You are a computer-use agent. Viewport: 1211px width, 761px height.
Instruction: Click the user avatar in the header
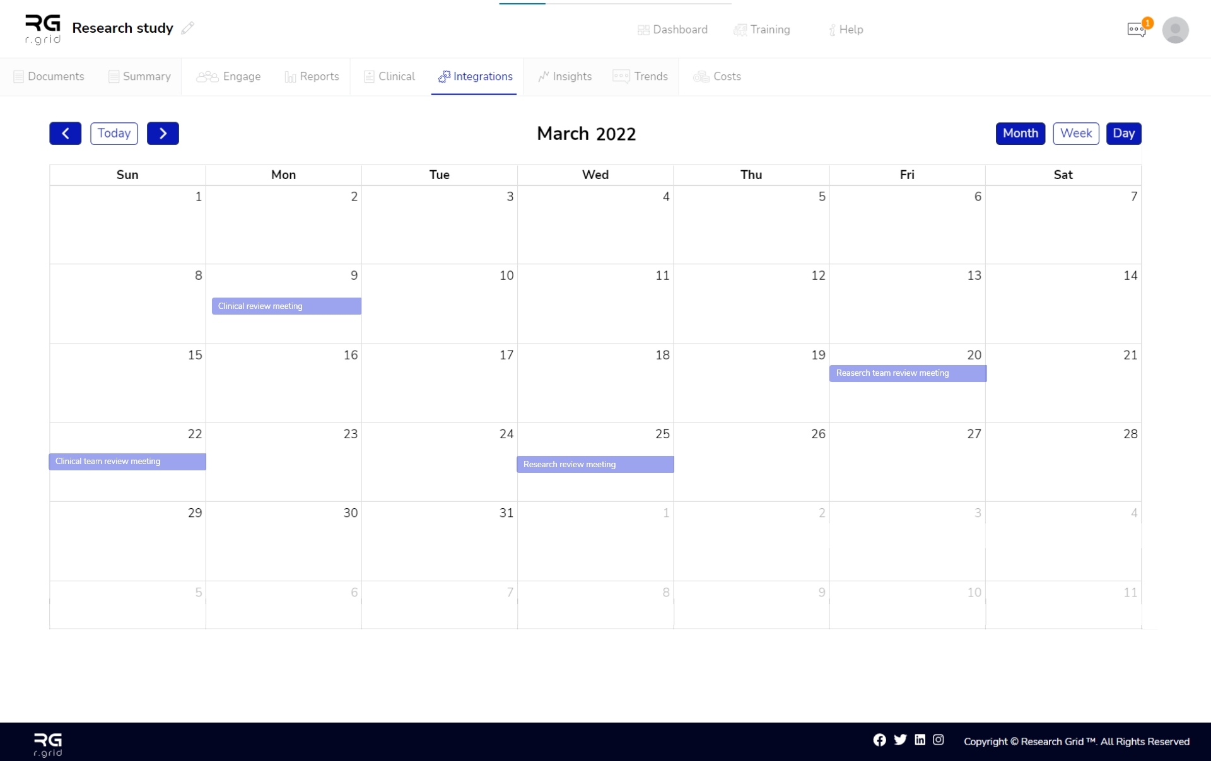click(1176, 30)
